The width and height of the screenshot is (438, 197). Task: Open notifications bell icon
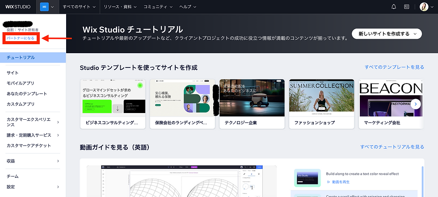(394, 7)
